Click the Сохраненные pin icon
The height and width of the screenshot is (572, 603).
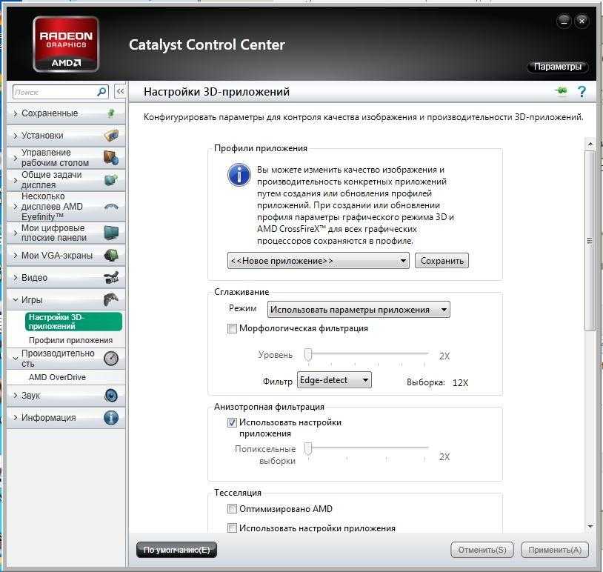tap(111, 113)
